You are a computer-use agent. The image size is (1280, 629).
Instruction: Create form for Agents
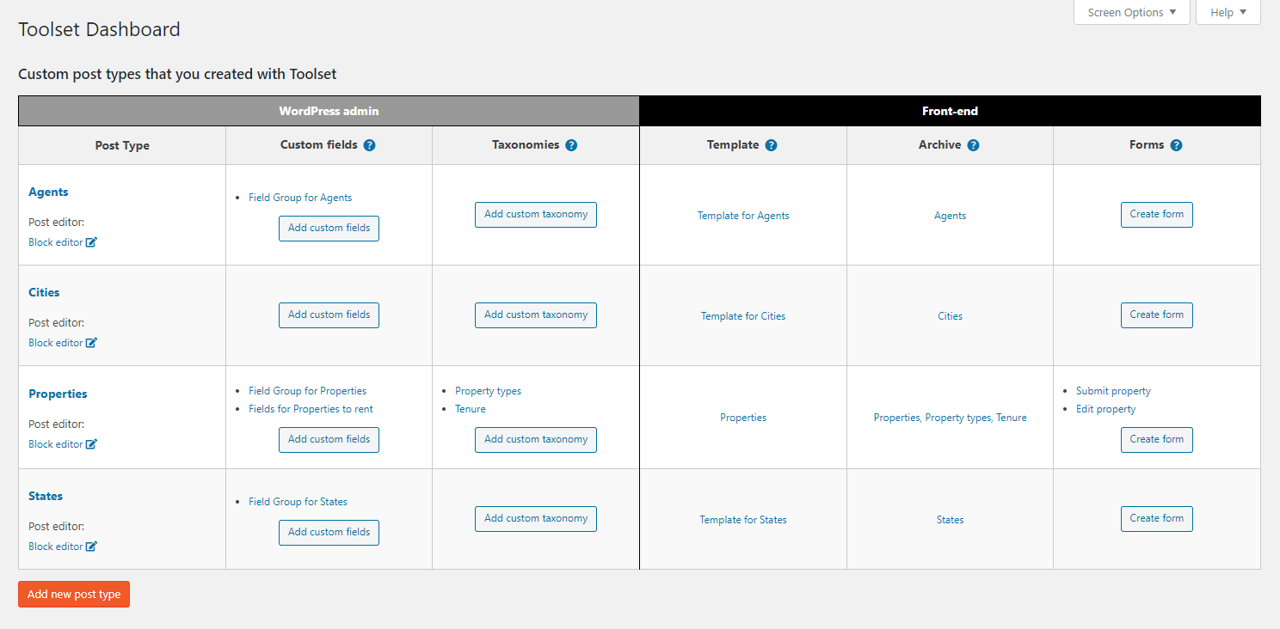click(x=1157, y=215)
